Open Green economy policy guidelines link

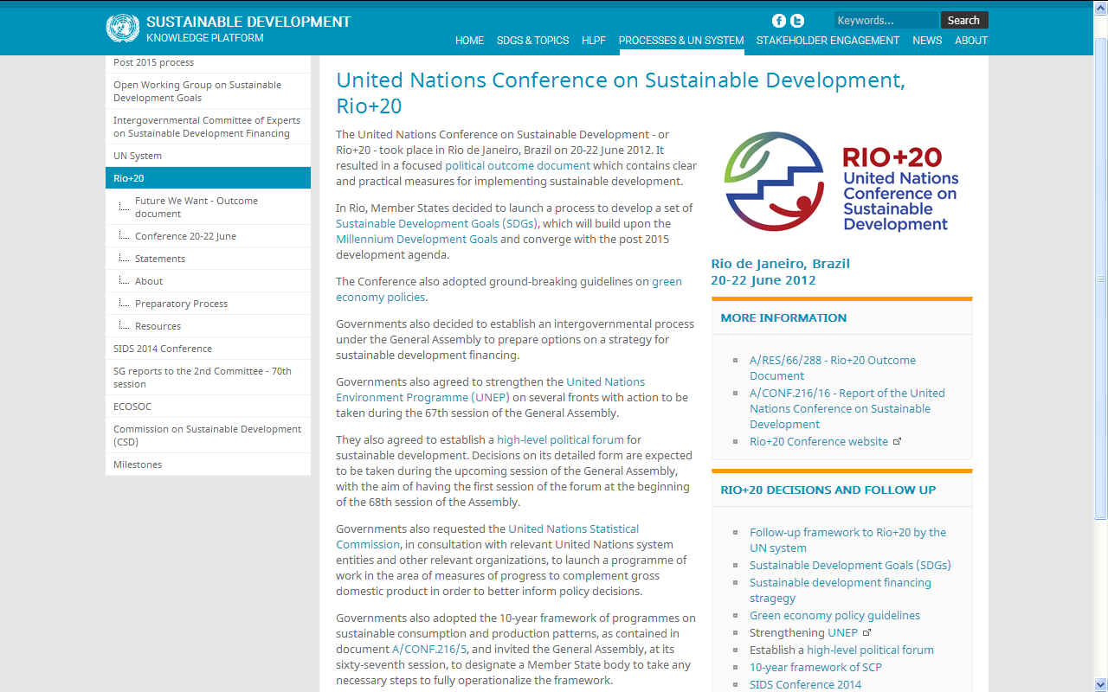coord(834,615)
